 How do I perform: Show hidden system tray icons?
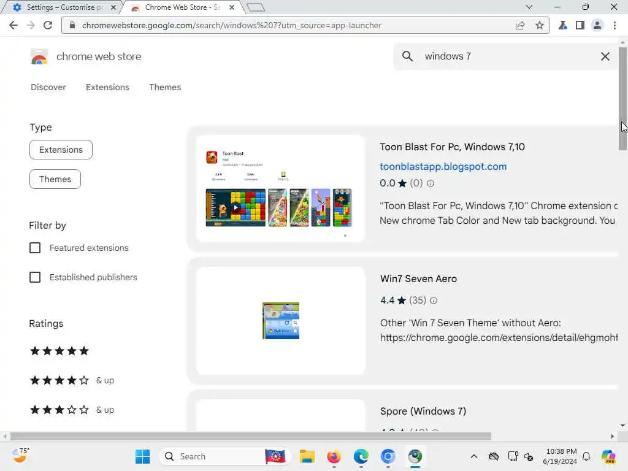[x=474, y=456]
